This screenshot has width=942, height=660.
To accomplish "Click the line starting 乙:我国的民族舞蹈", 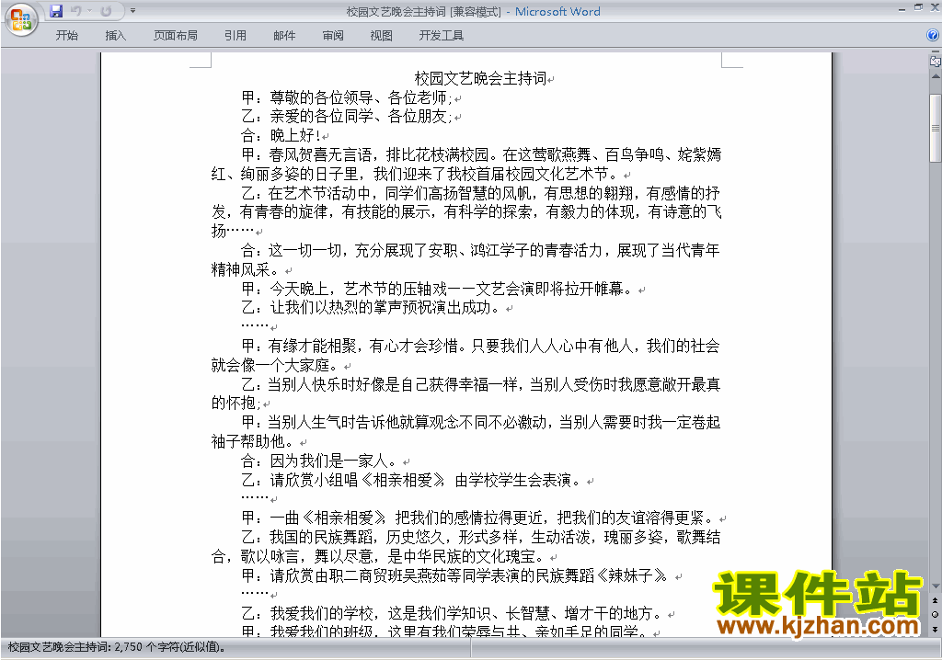I will pos(480,537).
